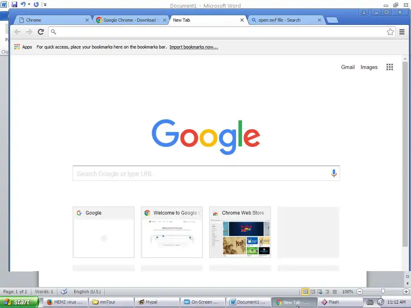The width and height of the screenshot is (411, 308).
Task: Click 'Words: 1' count in status bar
Action: [44, 292]
